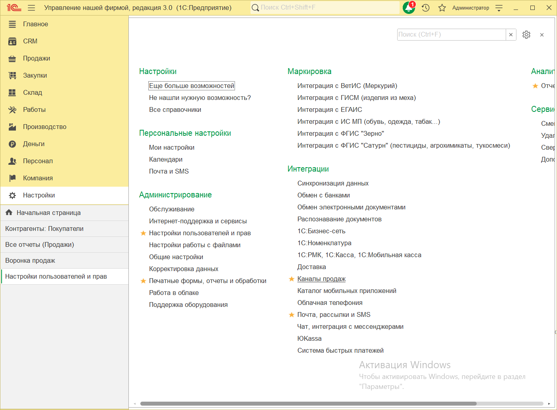Toggle favorite star for Почта, рассылки и SMS
The image size is (557, 410).
[291, 315]
